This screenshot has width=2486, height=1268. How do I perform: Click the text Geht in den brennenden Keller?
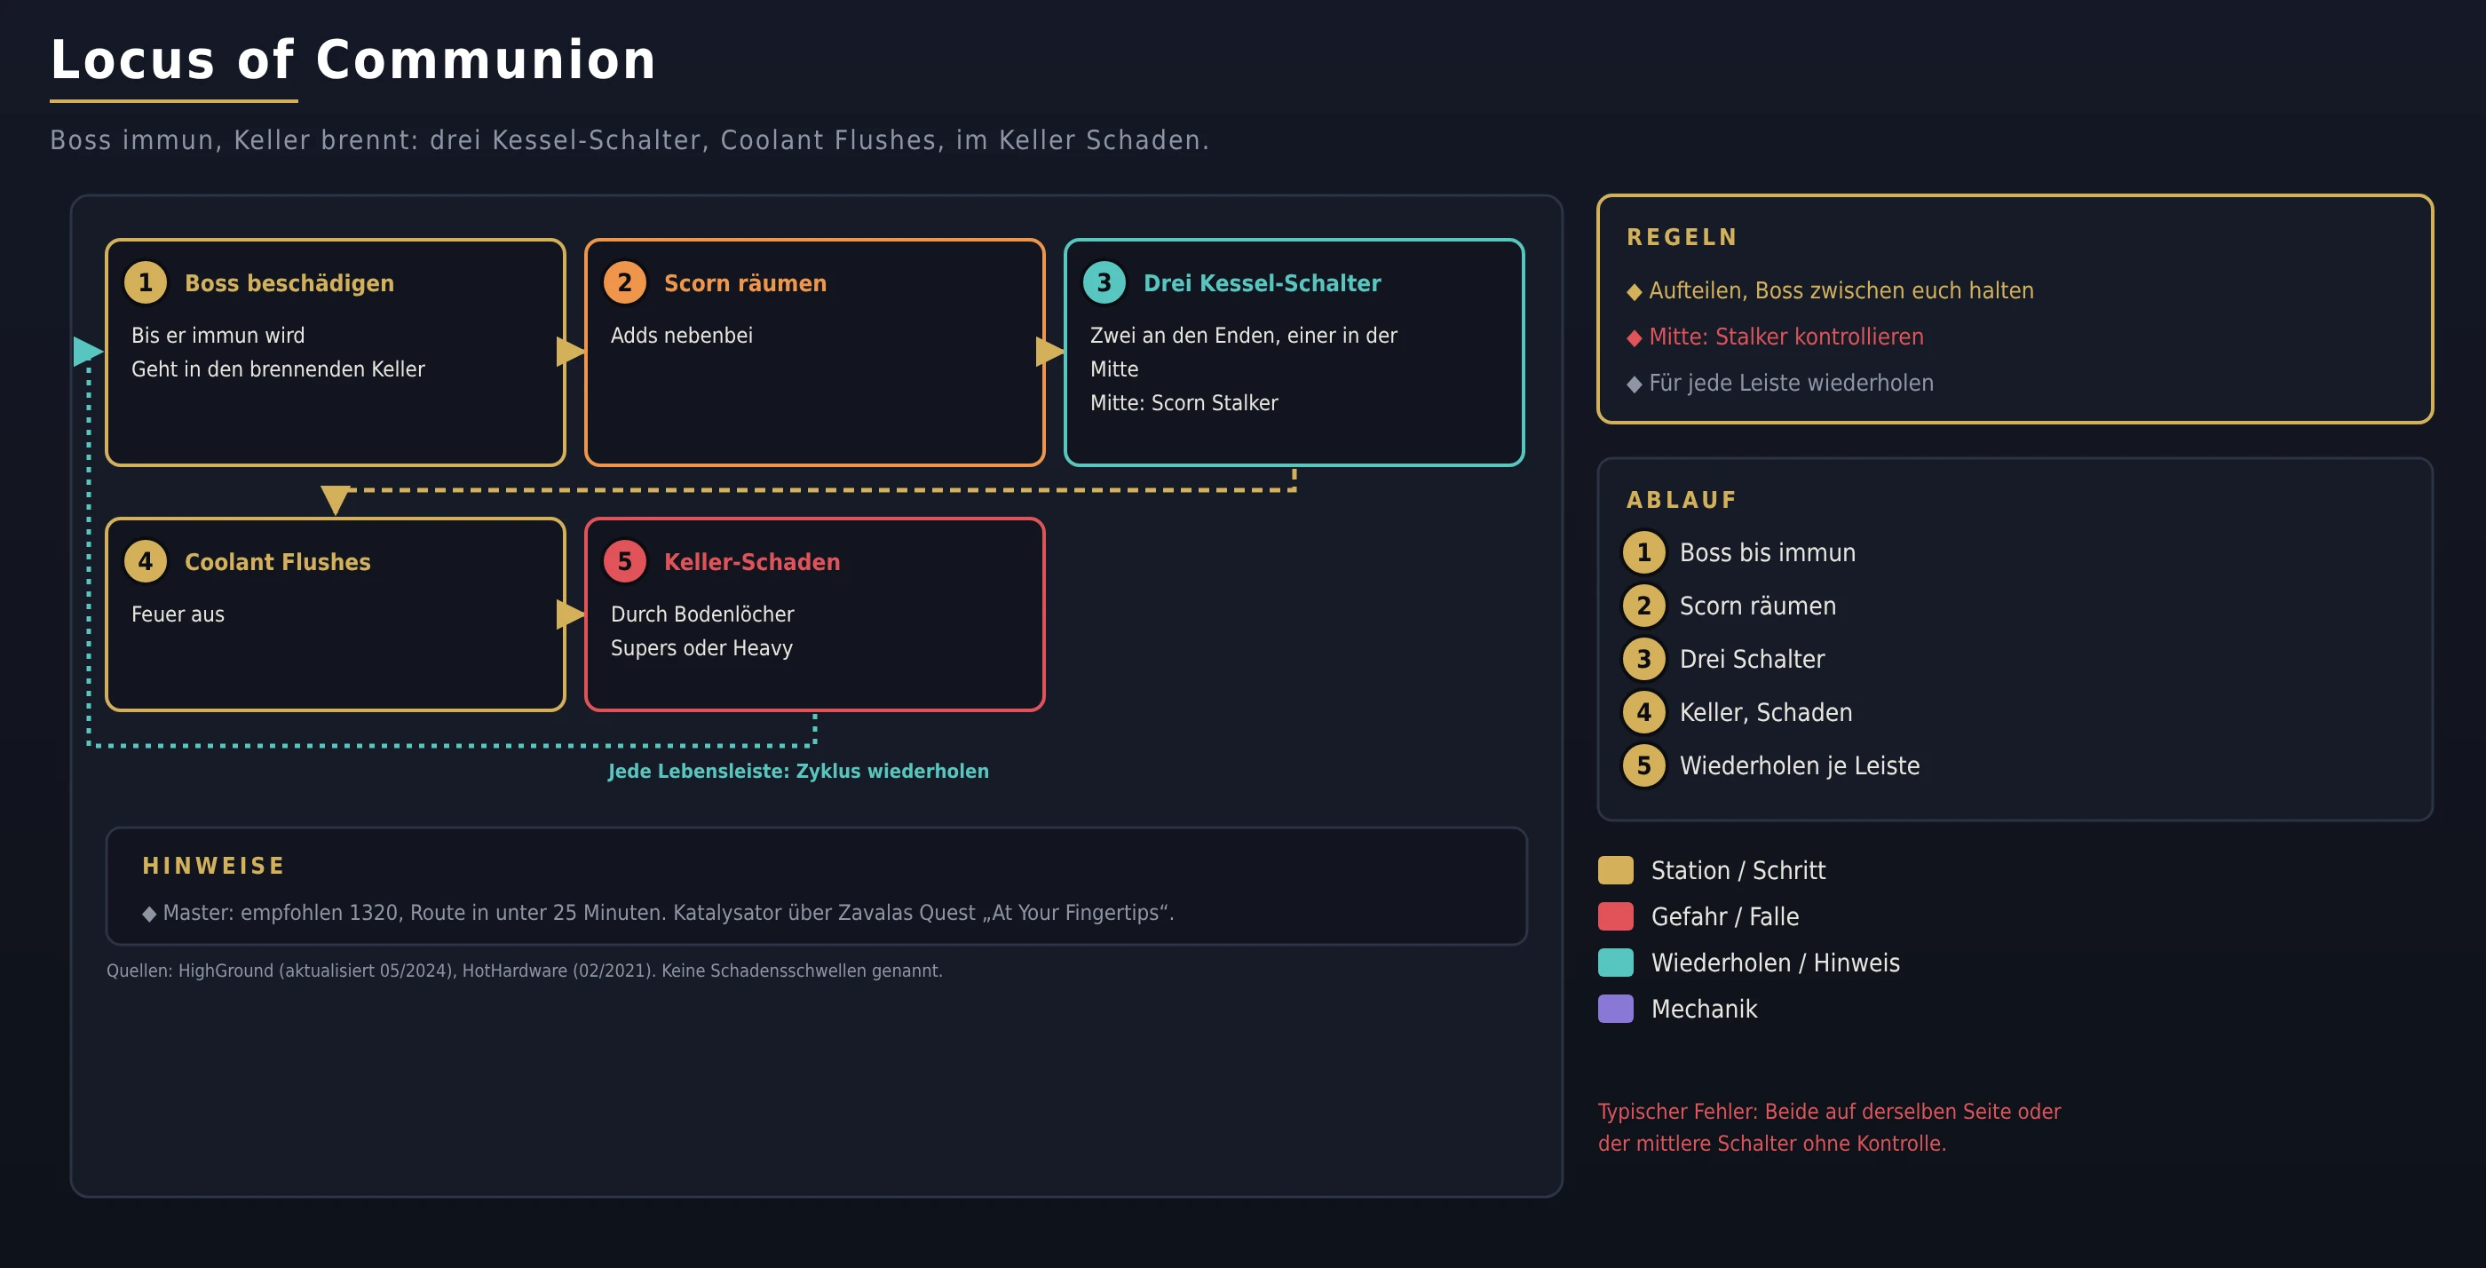coord(278,369)
